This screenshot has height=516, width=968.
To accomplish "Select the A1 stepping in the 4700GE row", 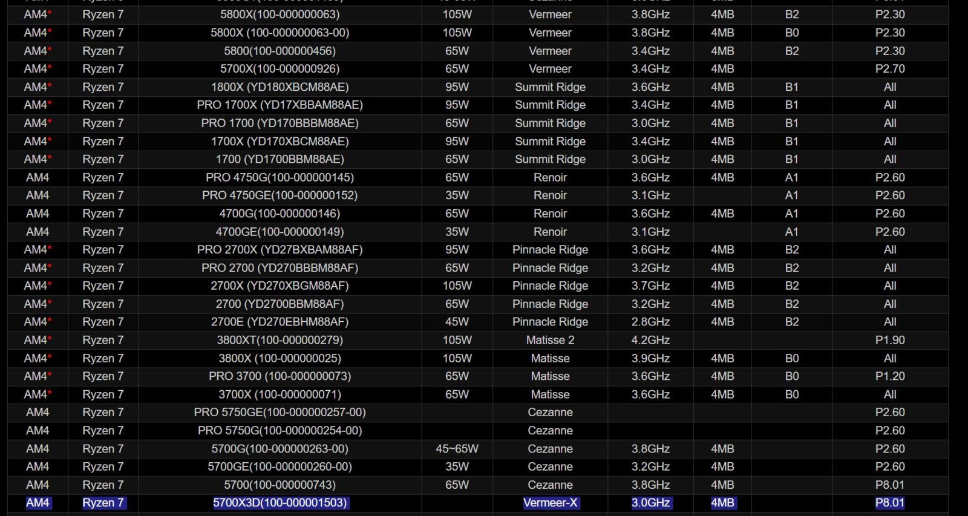I will pos(792,232).
